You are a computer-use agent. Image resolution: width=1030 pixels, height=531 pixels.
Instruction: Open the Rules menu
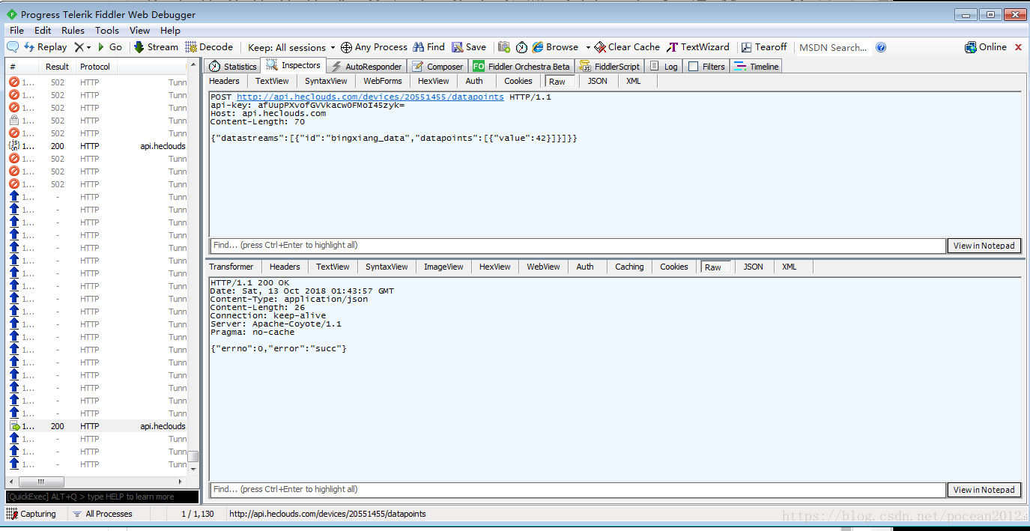point(73,31)
